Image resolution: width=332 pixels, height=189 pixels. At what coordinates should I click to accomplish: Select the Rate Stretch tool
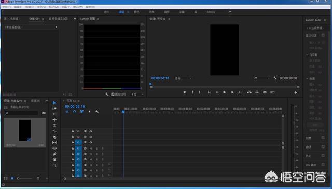(54, 131)
